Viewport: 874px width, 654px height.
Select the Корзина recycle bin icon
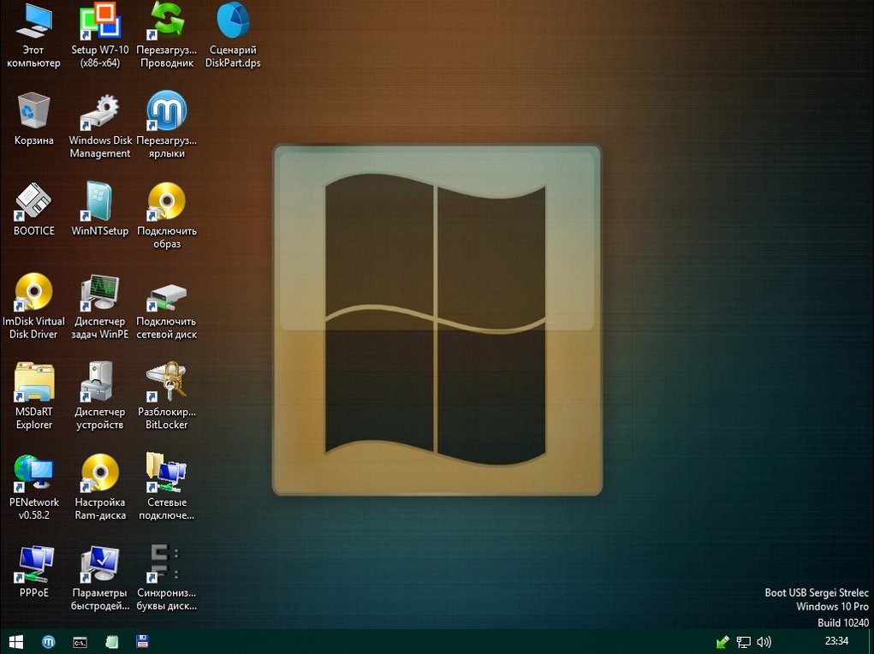point(34,119)
